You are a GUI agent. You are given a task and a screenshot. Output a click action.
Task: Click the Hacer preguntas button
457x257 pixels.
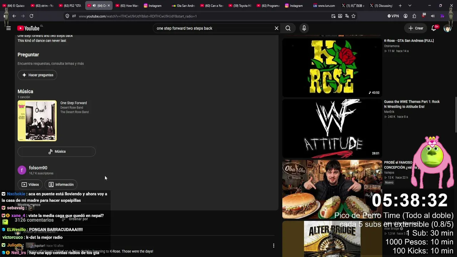(x=37, y=75)
